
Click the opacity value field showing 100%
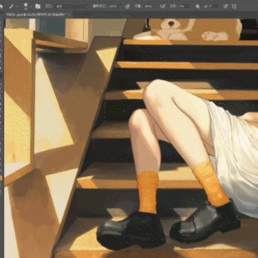pos(113,6)
